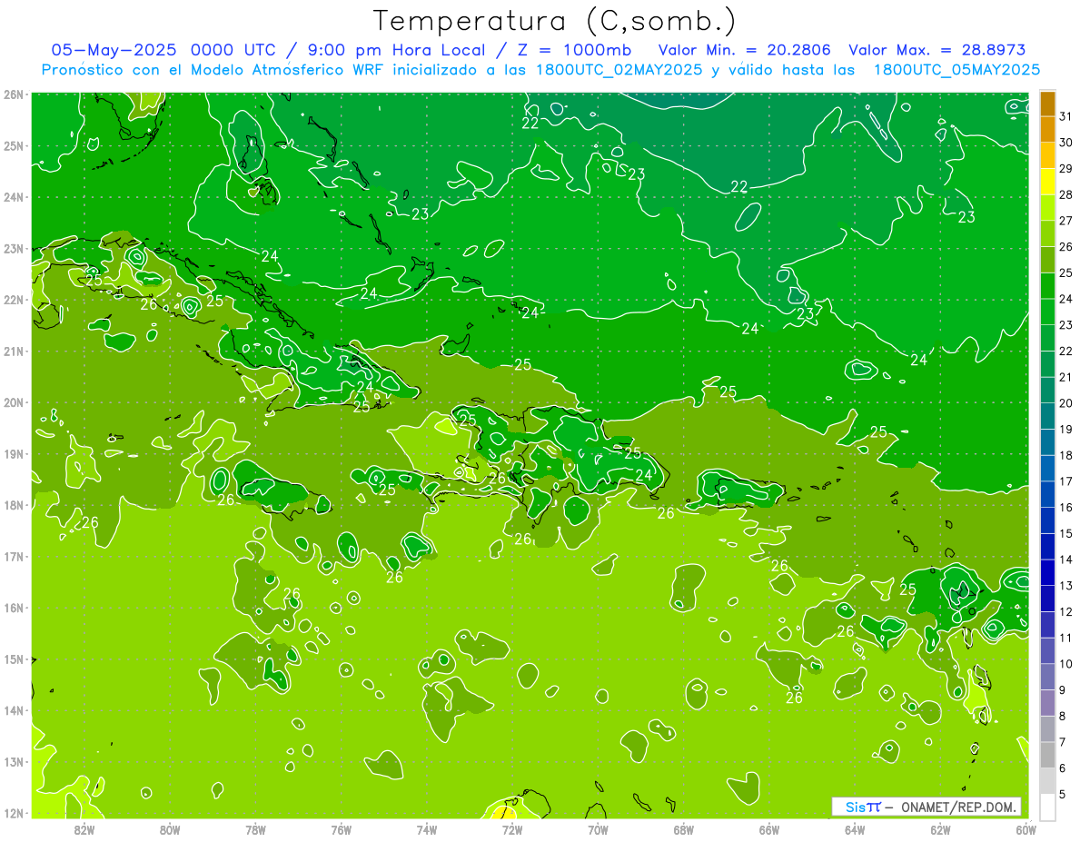Screen dimensions: 1090x842
Task: Click the Temperatura (C,somb.) title
Action: coord(555,21)
